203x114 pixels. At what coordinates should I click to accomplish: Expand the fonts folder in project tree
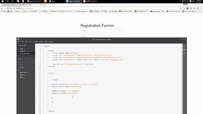click(21, 65)
